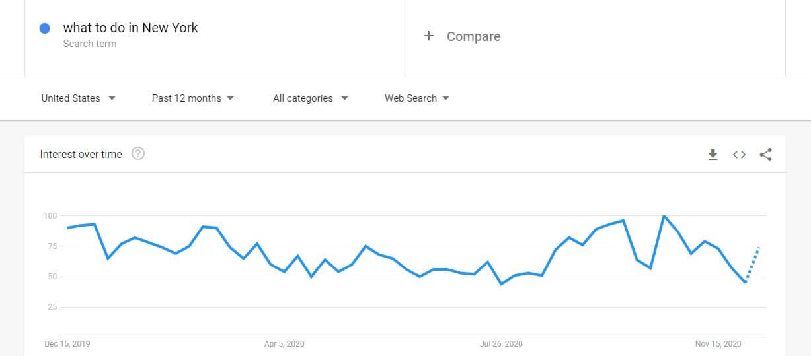Image resolution: width=811 pixels, height=356 pixels.
Task: Open the Past 12 months time range dropdown
Action: pyautogui.click(x=193, y=98)
